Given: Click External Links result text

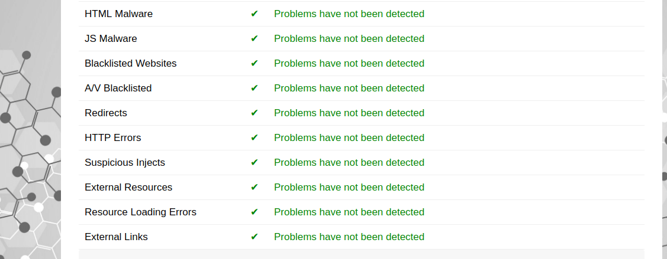Looking at the screenshot, I should click(x=349, y=237).
